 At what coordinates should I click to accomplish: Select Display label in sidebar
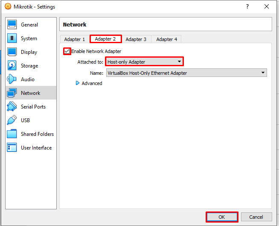click(29, 52)
